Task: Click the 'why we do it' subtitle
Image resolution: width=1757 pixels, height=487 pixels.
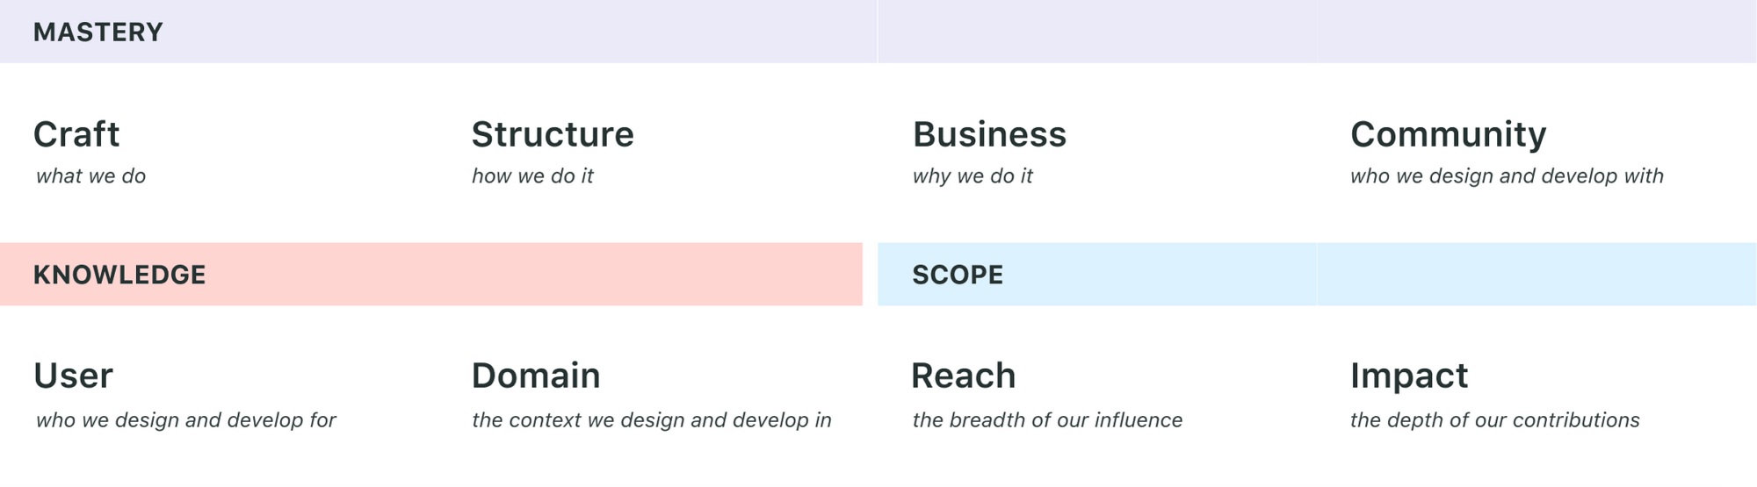Action: 972,176
